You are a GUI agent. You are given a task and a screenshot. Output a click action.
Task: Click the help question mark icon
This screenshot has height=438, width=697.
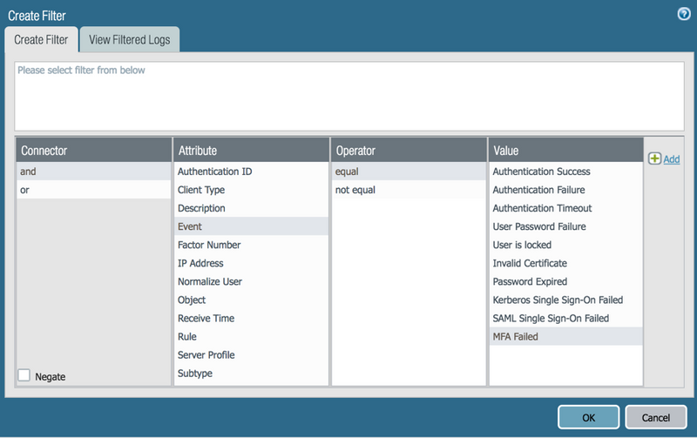[683, 14]
